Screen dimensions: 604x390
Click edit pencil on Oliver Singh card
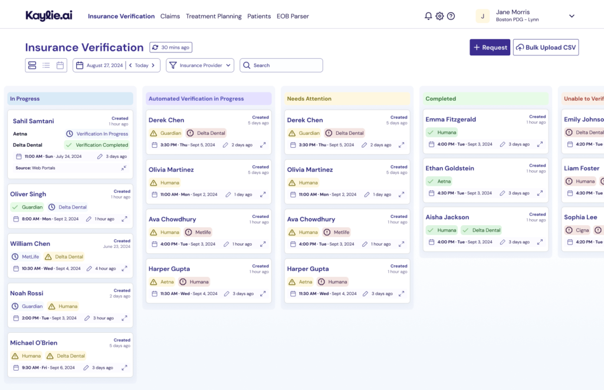tap(88, 219)
